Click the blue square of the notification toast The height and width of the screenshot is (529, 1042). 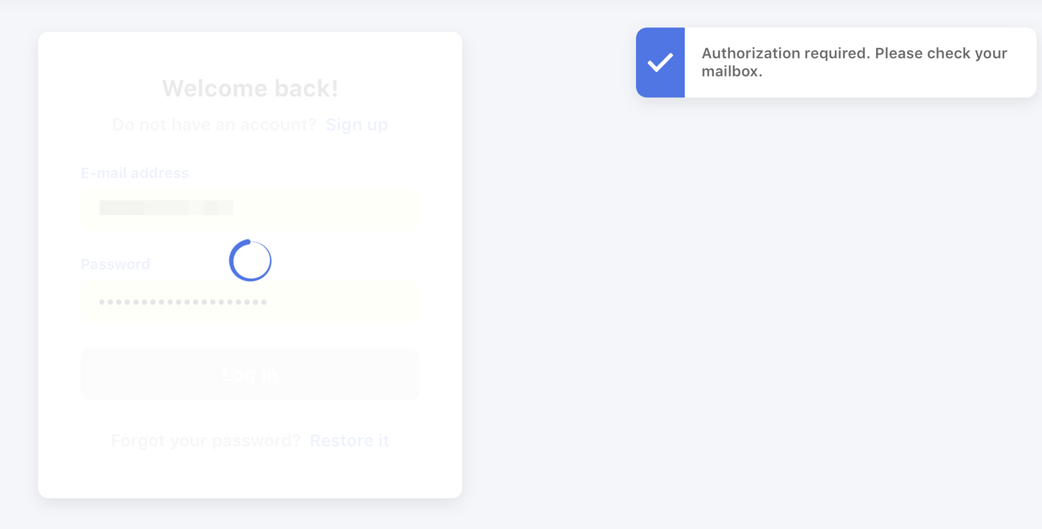click(660, 63)
